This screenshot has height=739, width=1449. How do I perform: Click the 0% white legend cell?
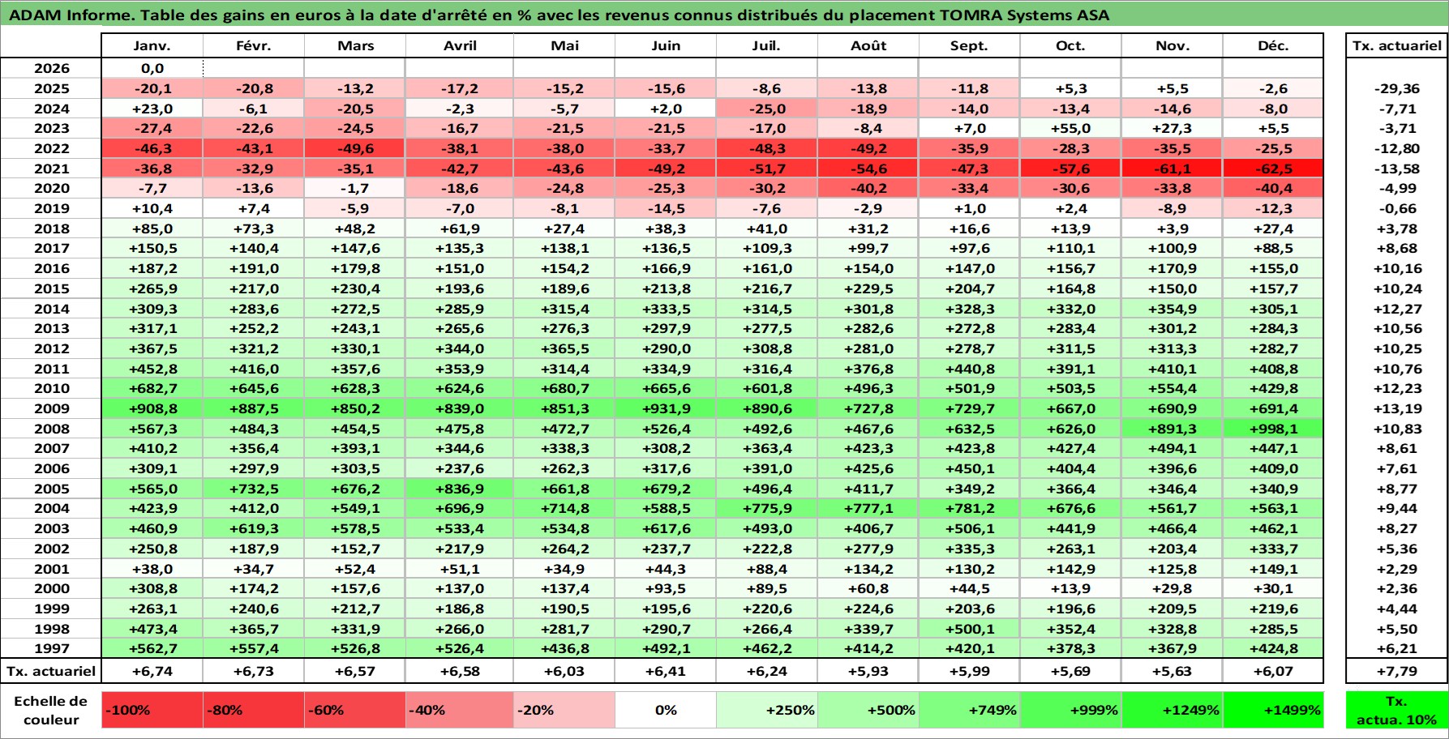666,710
